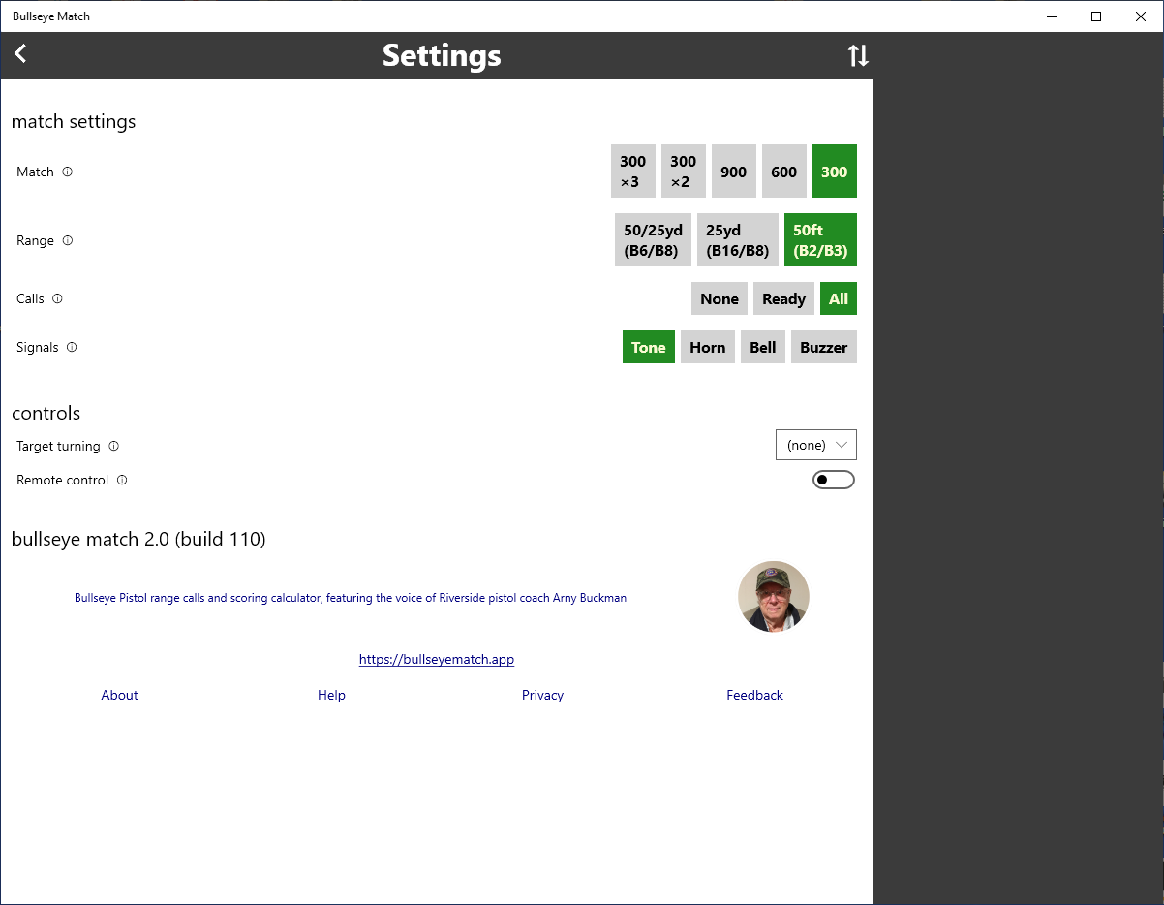This screenshot has height=905, width=1164.
Task: Click the up-down arrows sort icon
Action: 858,55
